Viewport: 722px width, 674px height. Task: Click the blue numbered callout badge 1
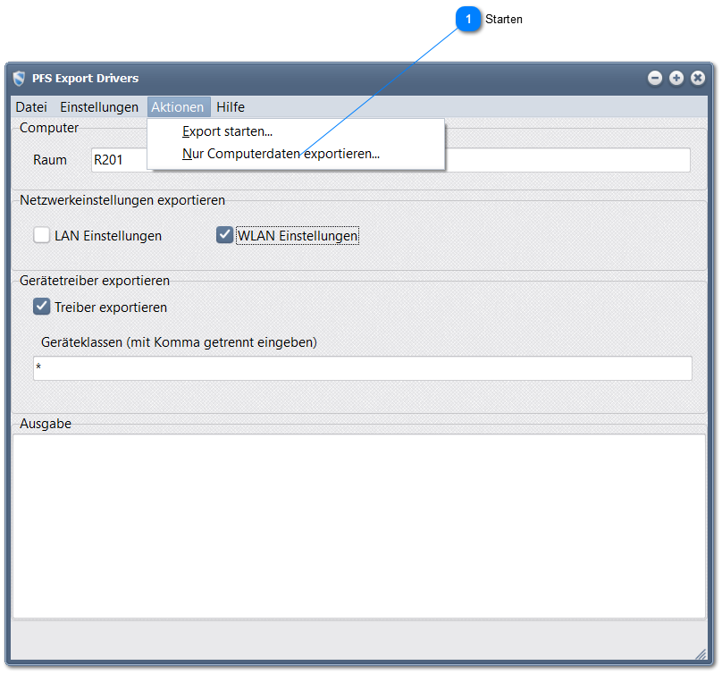(x=468, y=20)
